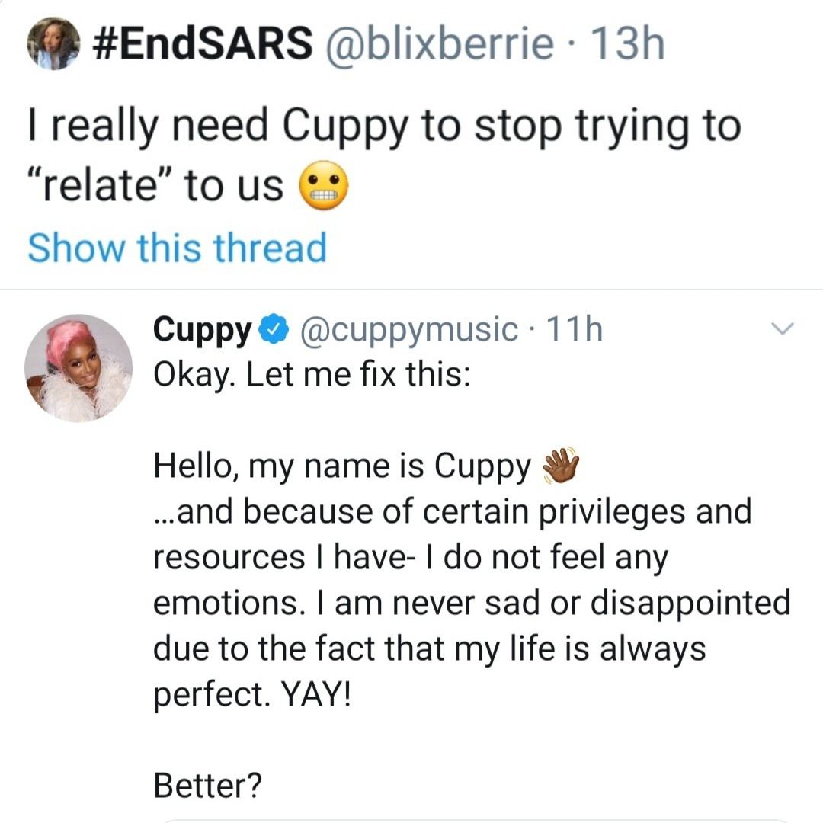Image resolution: width=823 pixels, height=823 pixels.
Task: Click the waving hand emoji
Action: coord(560,467)
